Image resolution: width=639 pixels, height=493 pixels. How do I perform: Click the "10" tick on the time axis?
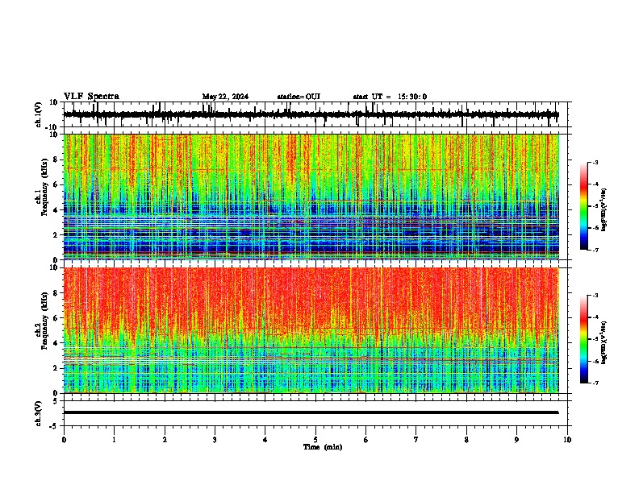(x=567, y=440)
